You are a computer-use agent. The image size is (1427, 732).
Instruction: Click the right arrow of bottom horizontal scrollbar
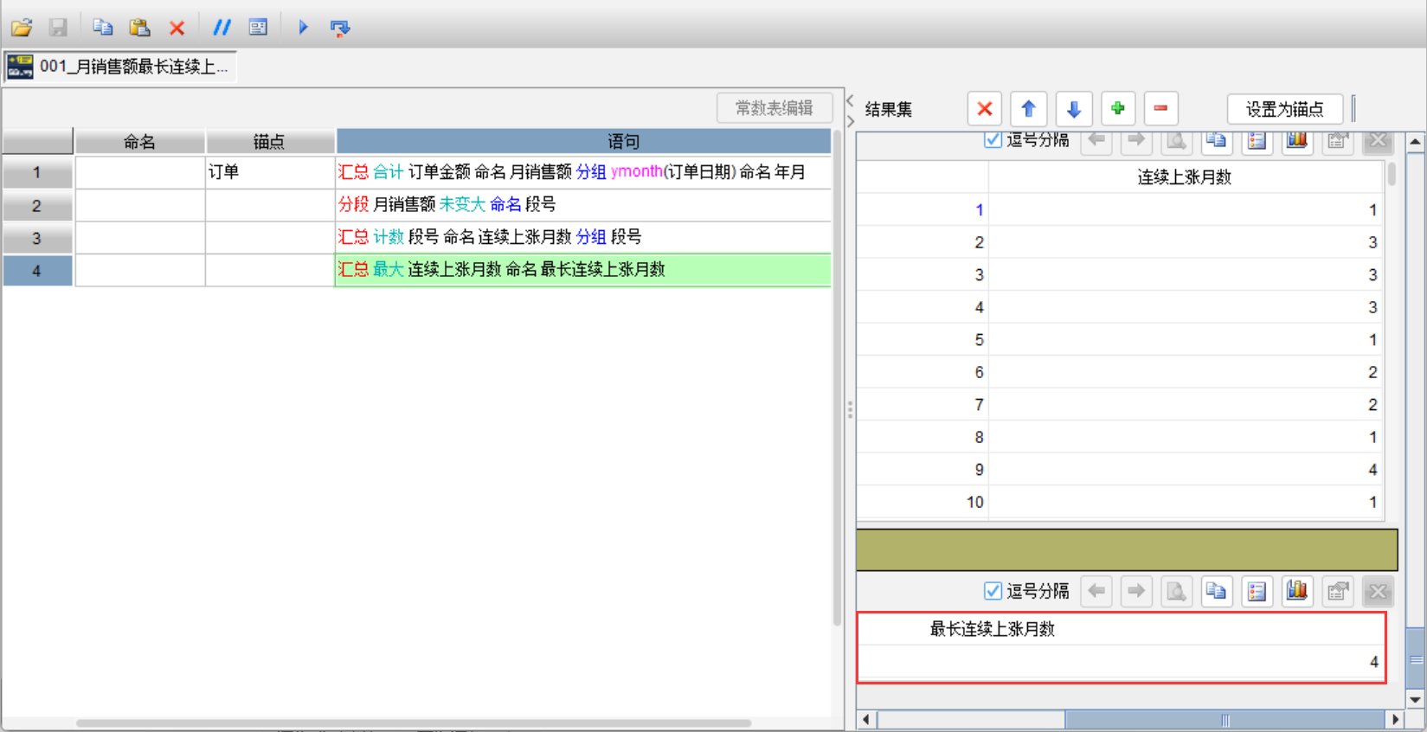[1394, 719]
